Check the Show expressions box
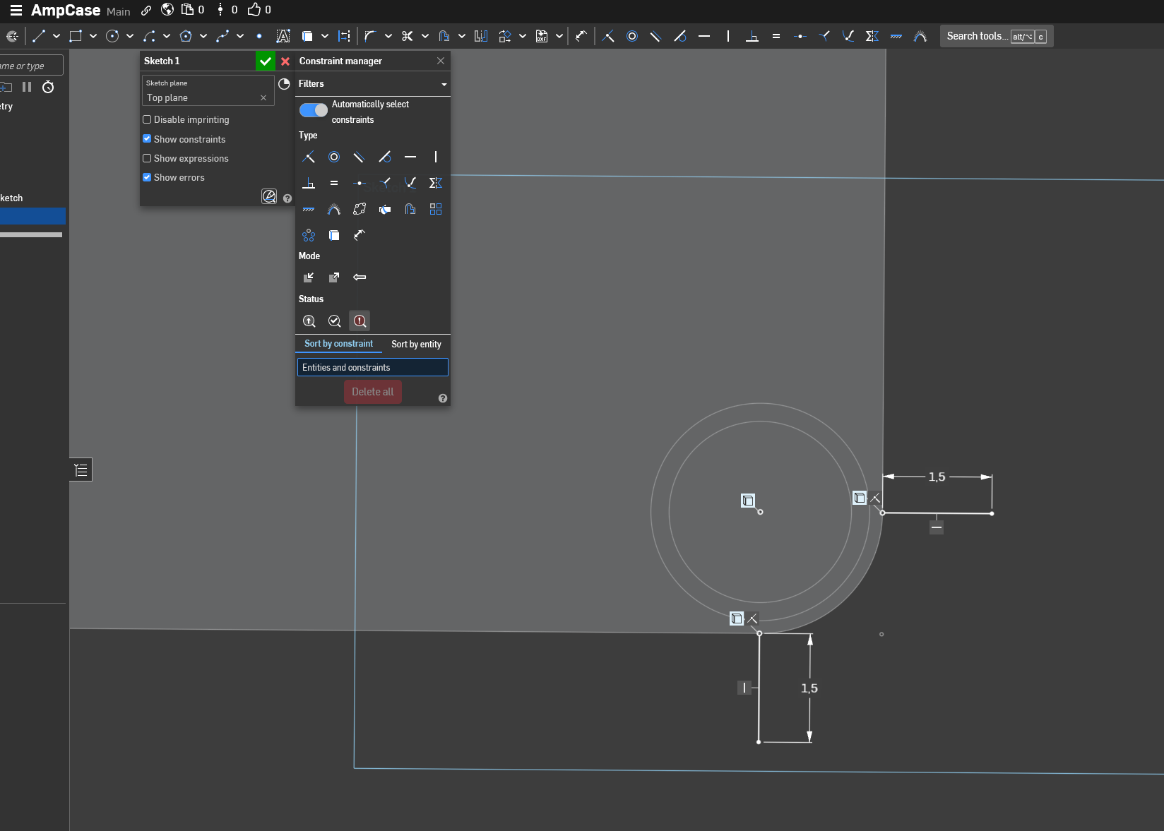Image resolution: width=1164 pixels, height=831 pixels. [147, 159]
